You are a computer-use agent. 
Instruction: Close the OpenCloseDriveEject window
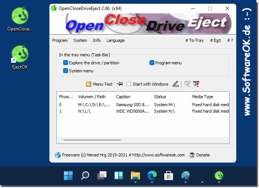coord(227,8)
